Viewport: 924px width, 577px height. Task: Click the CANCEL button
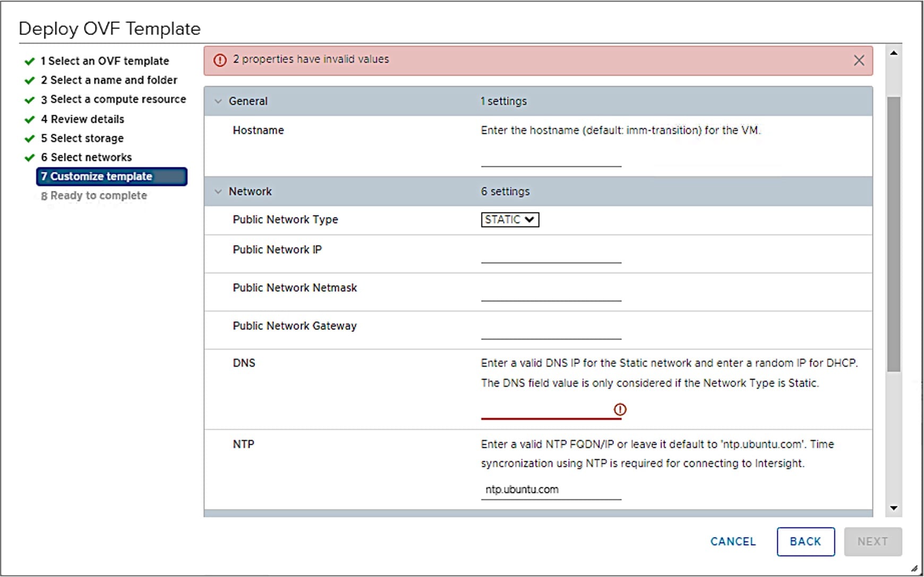pos(733,541)
